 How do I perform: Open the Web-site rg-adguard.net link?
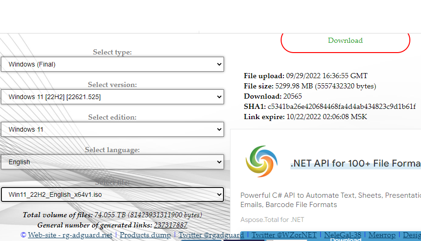(x=70, y=235)
